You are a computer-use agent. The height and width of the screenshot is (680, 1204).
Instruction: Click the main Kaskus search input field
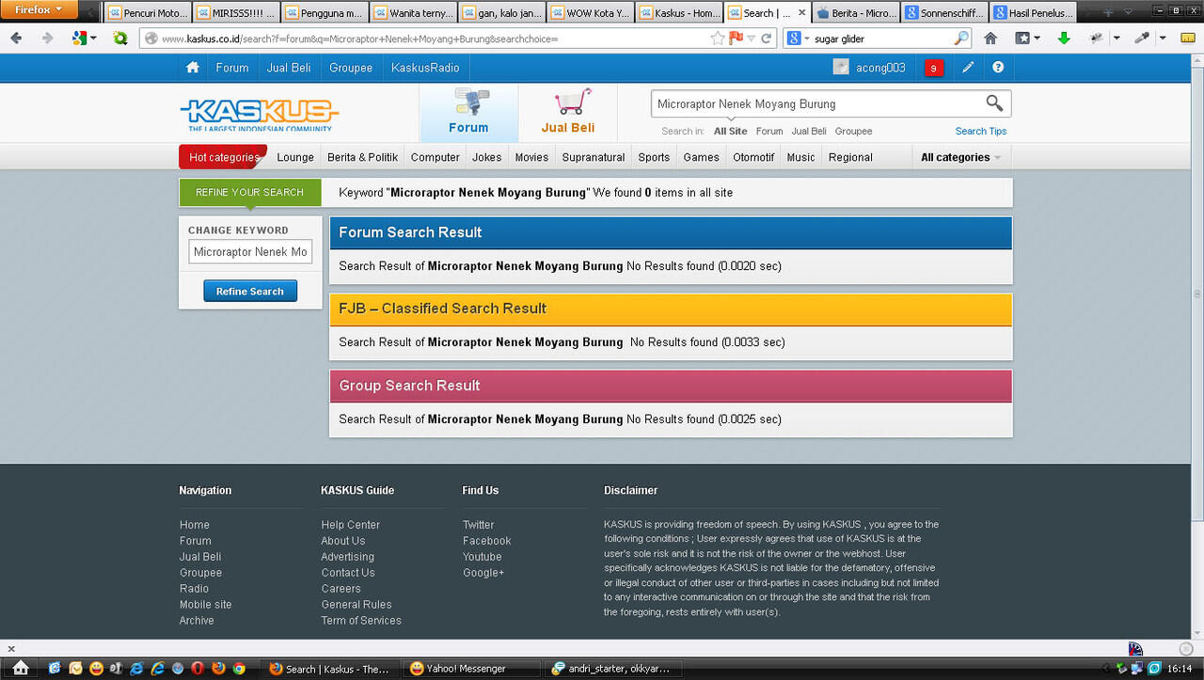[x=816, y=103]
